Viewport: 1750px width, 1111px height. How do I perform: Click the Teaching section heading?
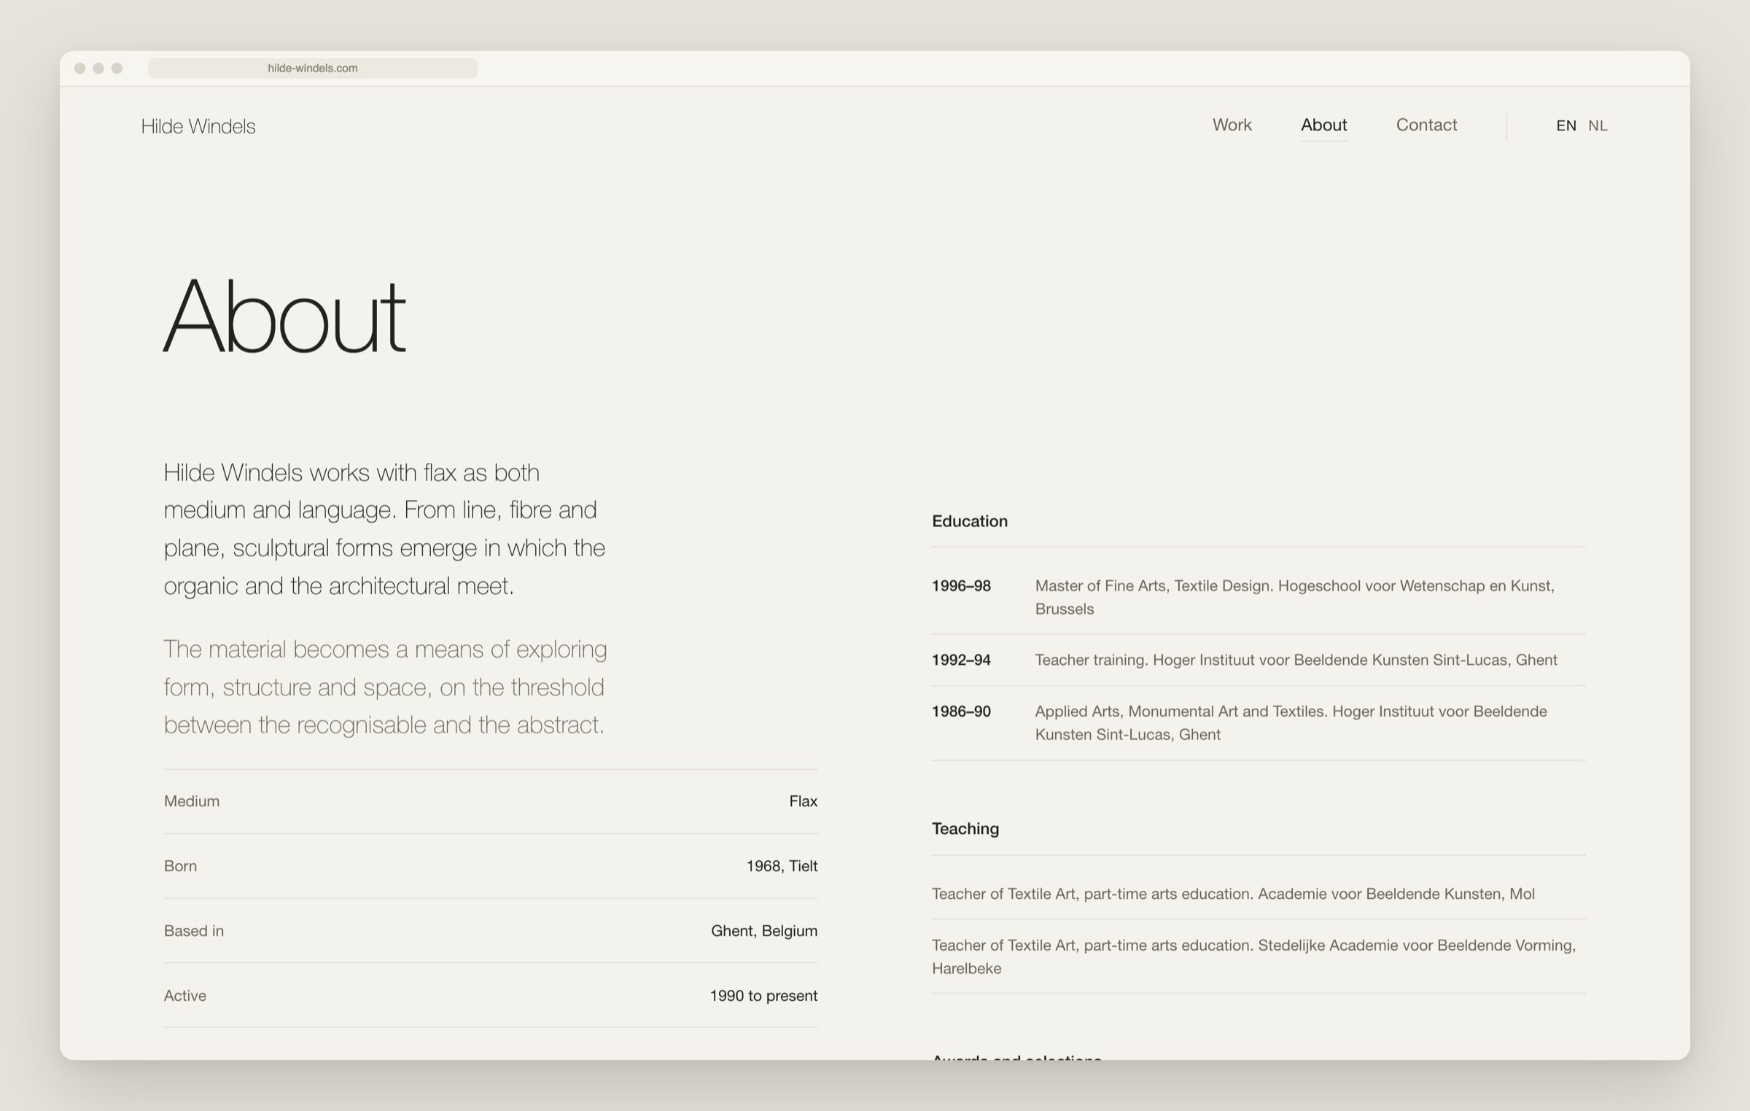pos(965,828)
